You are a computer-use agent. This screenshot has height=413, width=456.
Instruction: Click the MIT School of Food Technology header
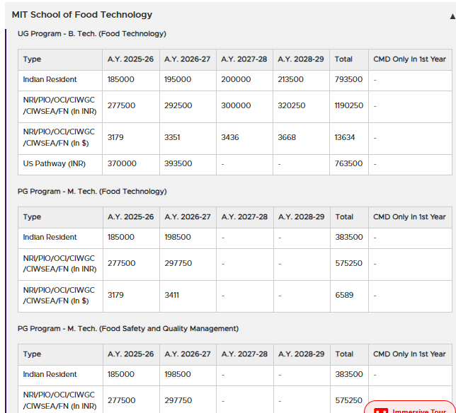pyautogui.click(x=82, y=15)
